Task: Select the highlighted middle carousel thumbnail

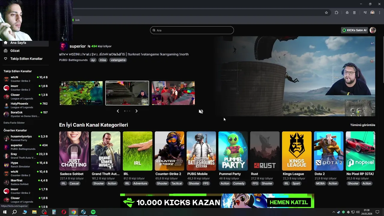Action: (x=127, y=93)
